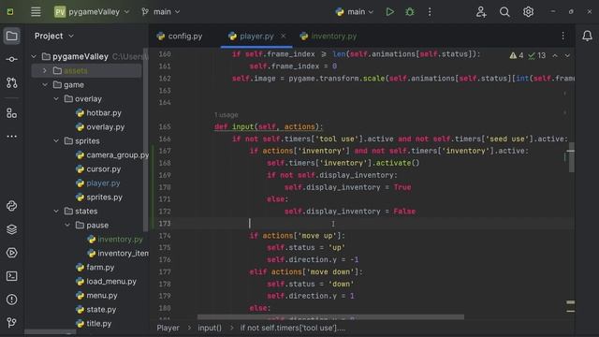The height and width of the screenshot is (337, 599).
Task: Switch to the inventory.py tab
Action: (329, 36)
